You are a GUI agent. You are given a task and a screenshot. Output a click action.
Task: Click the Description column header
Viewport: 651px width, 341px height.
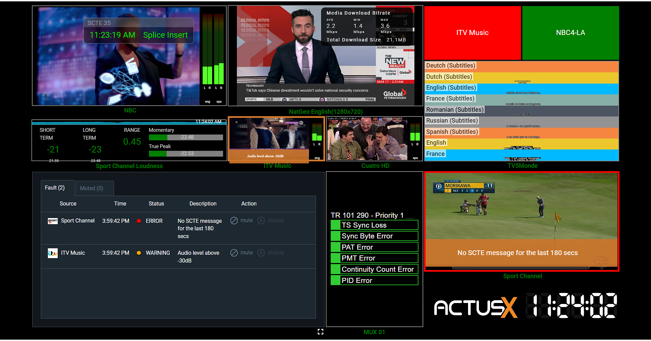[203, 204]
